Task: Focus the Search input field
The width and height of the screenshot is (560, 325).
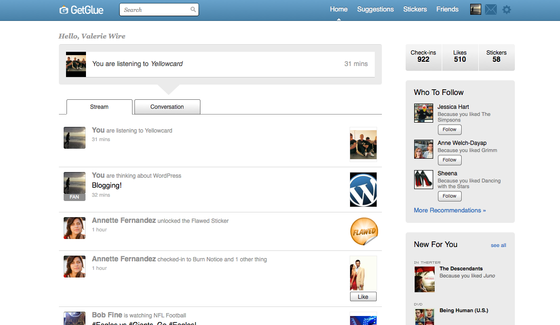Action: click(x=154, y=10)
